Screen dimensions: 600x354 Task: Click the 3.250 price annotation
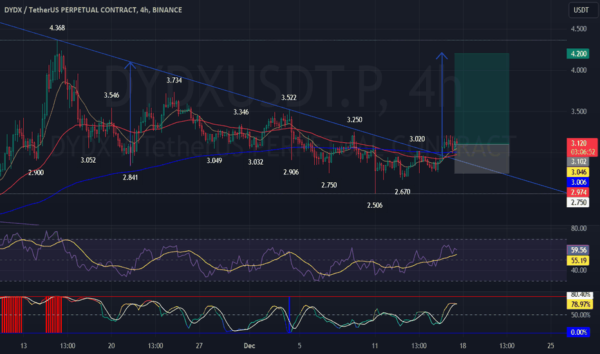(354, 120)
